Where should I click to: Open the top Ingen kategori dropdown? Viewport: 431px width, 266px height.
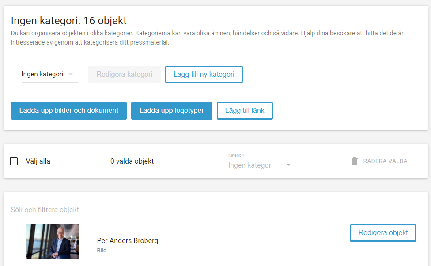(49, 75)
